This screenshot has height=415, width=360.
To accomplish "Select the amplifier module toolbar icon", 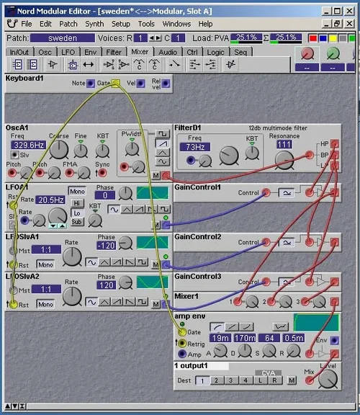I will [230, 64].
